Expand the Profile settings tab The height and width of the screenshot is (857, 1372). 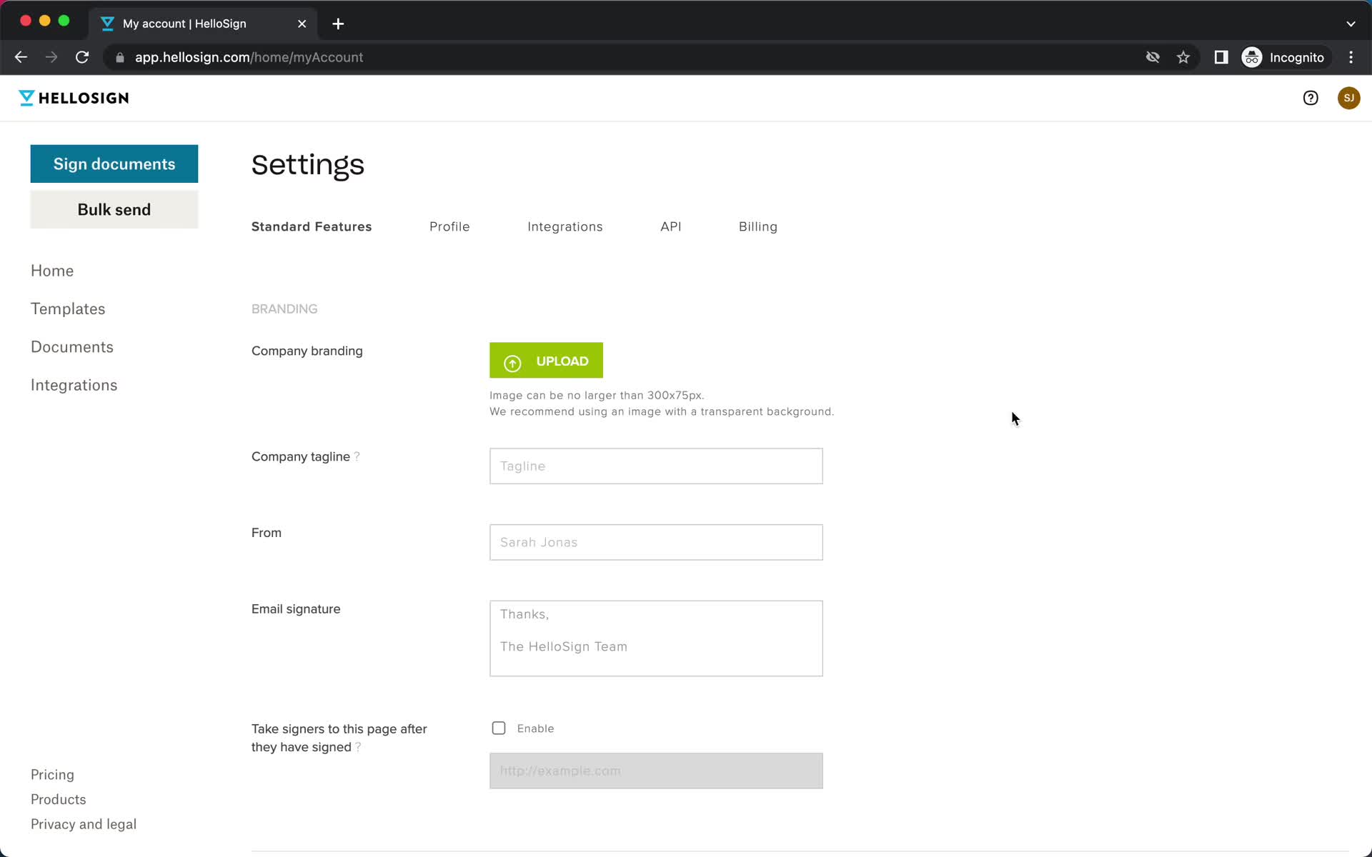coord(449,226)
